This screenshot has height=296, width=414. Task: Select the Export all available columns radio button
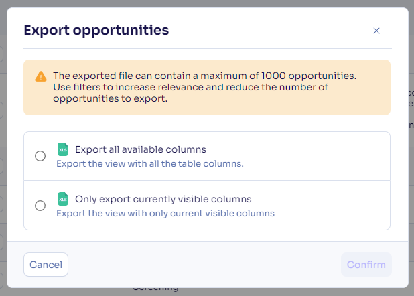pyautogui.click(x=40, y=156)
